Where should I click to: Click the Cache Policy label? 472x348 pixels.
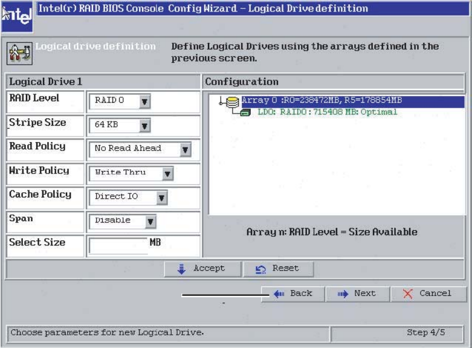point(40,195)
